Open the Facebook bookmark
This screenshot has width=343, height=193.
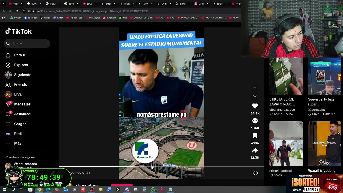point(31,18)
